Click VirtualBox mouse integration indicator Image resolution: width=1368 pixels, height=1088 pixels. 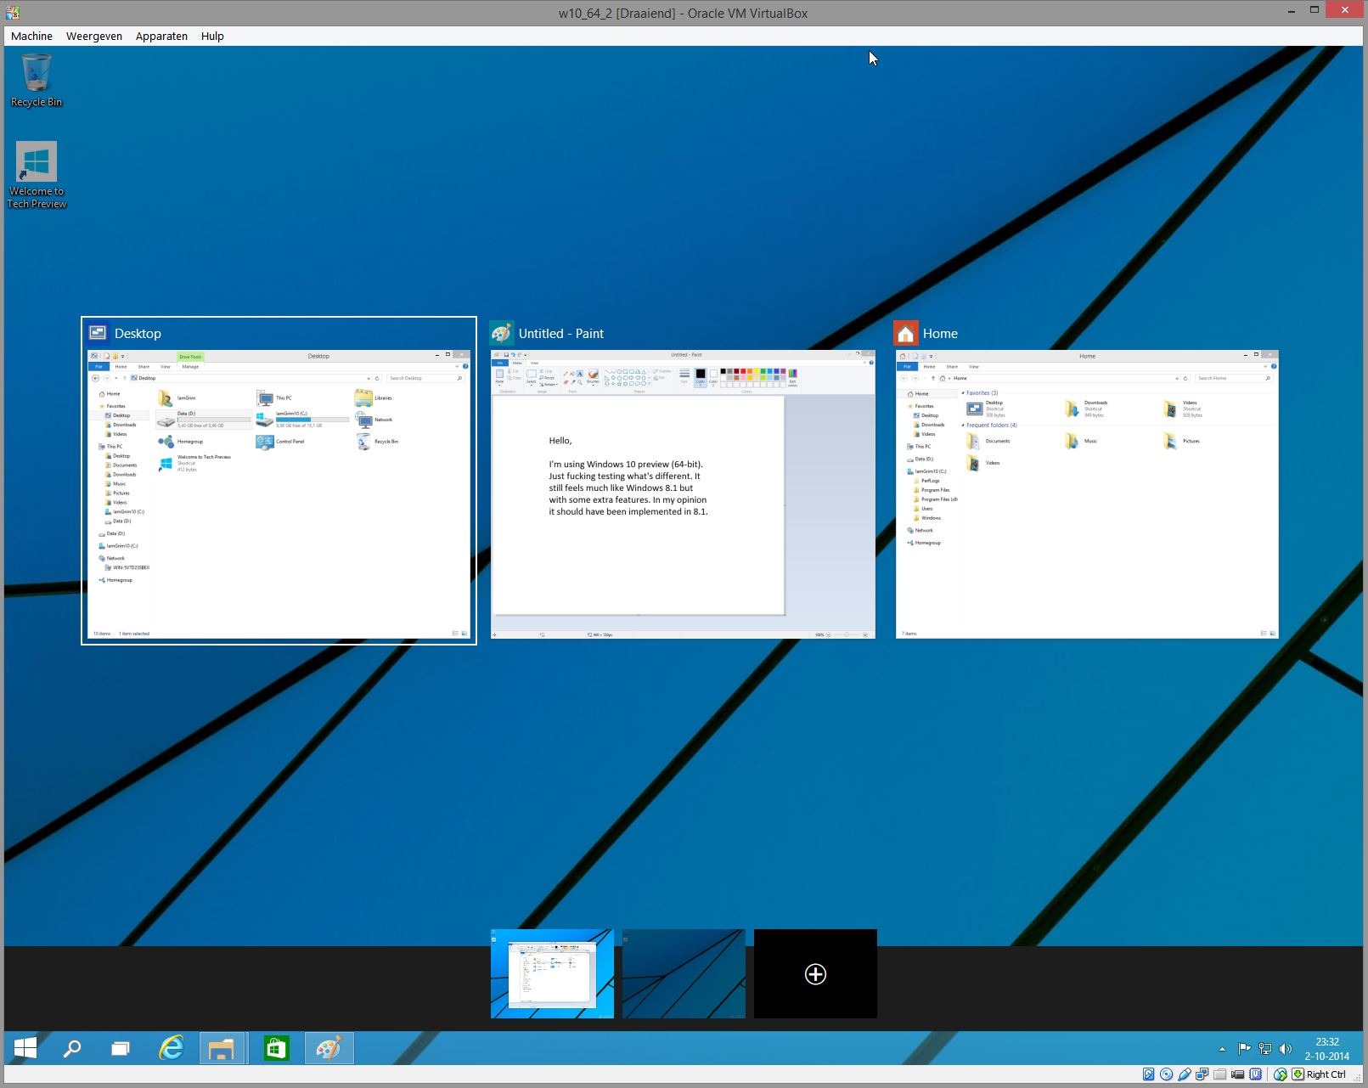pos(1281,1074)
